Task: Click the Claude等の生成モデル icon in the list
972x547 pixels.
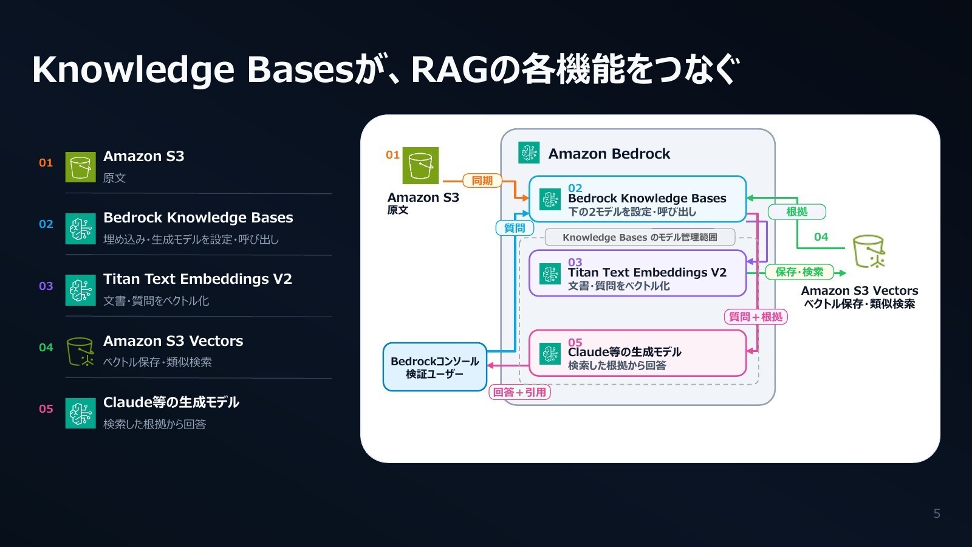Action: [81, 413]
